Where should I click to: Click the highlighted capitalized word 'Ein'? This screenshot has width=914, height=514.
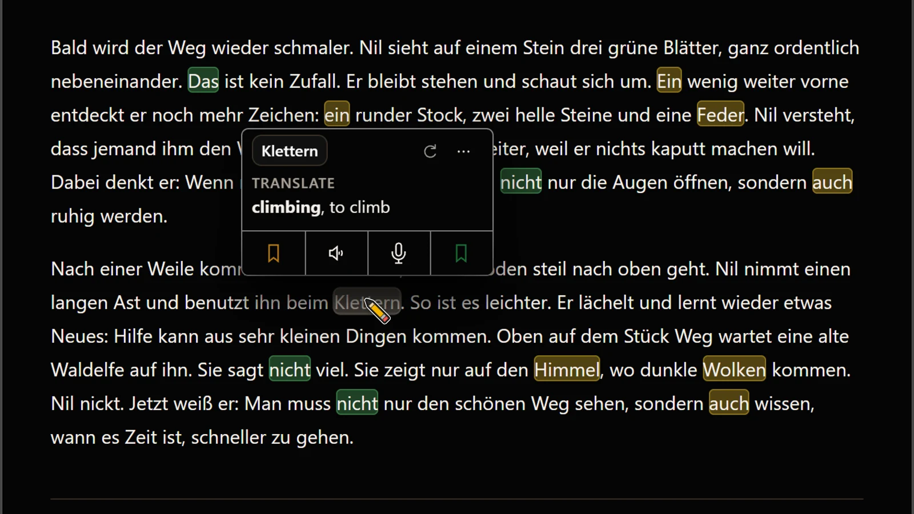click(669, 81)
